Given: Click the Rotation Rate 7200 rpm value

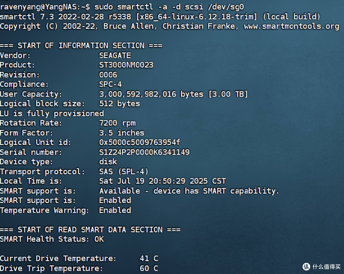Looking at the screenshot, I should (117, 123).
